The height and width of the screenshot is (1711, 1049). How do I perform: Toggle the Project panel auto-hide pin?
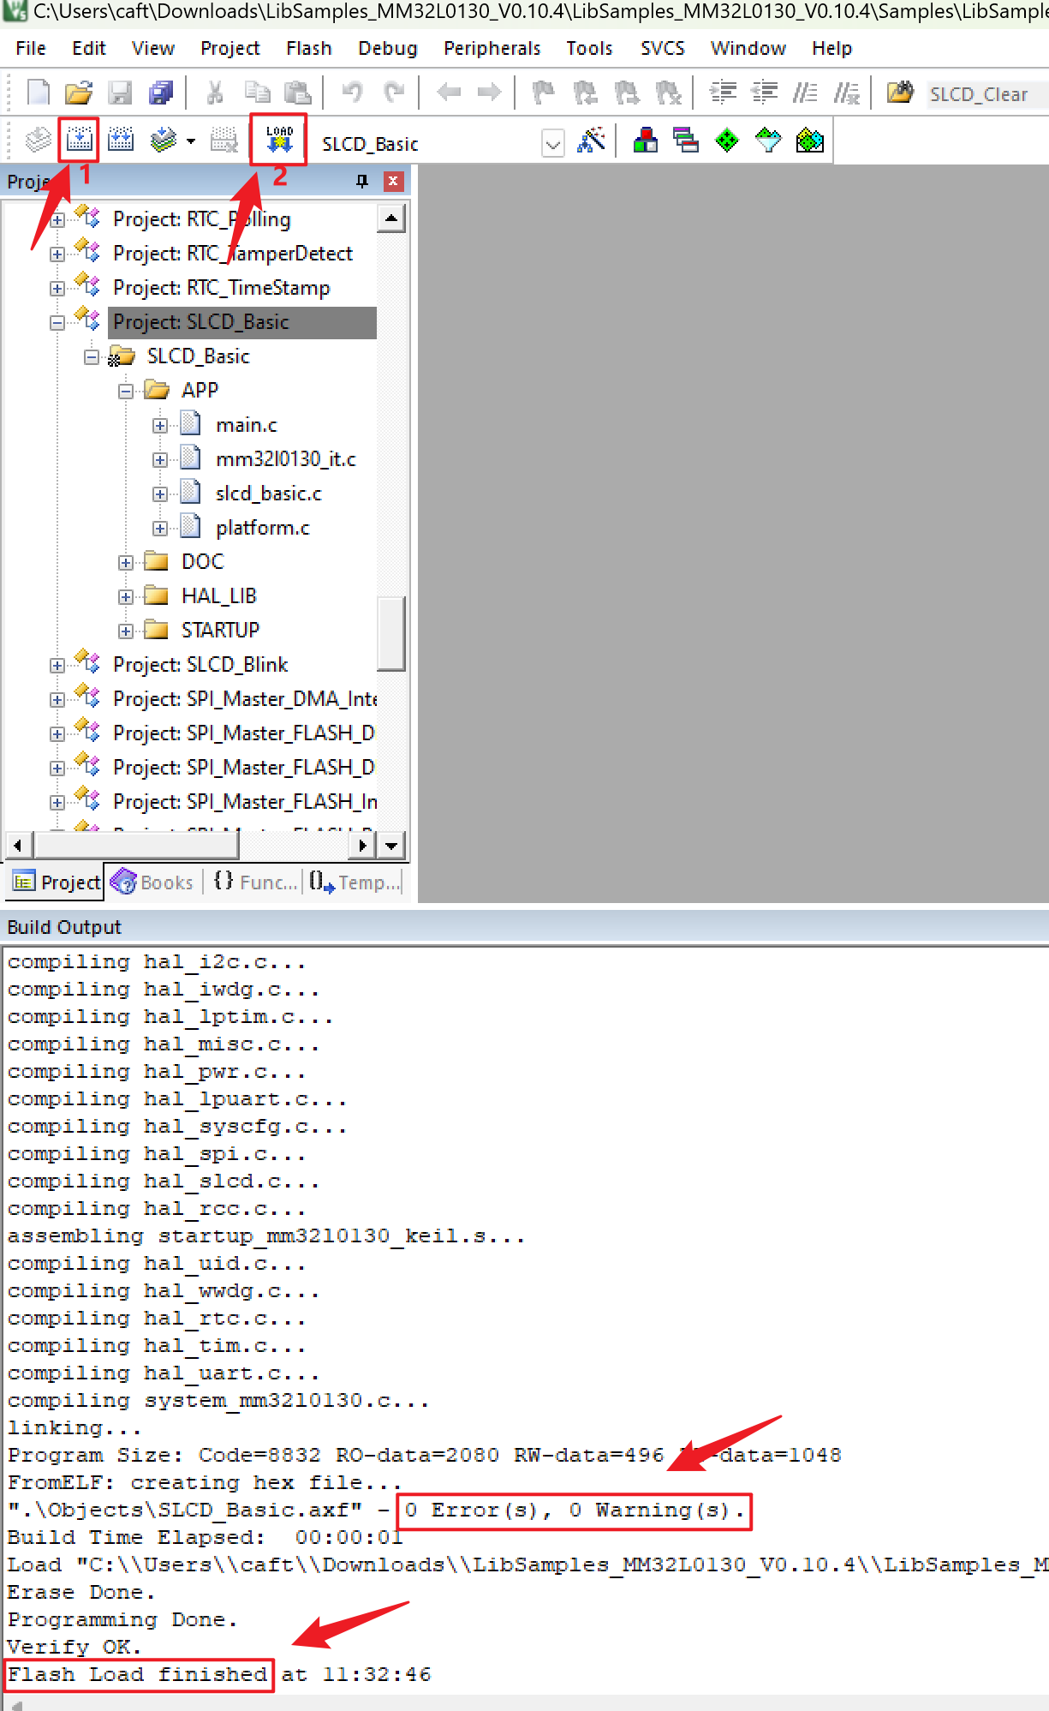(x=361, y=181)
